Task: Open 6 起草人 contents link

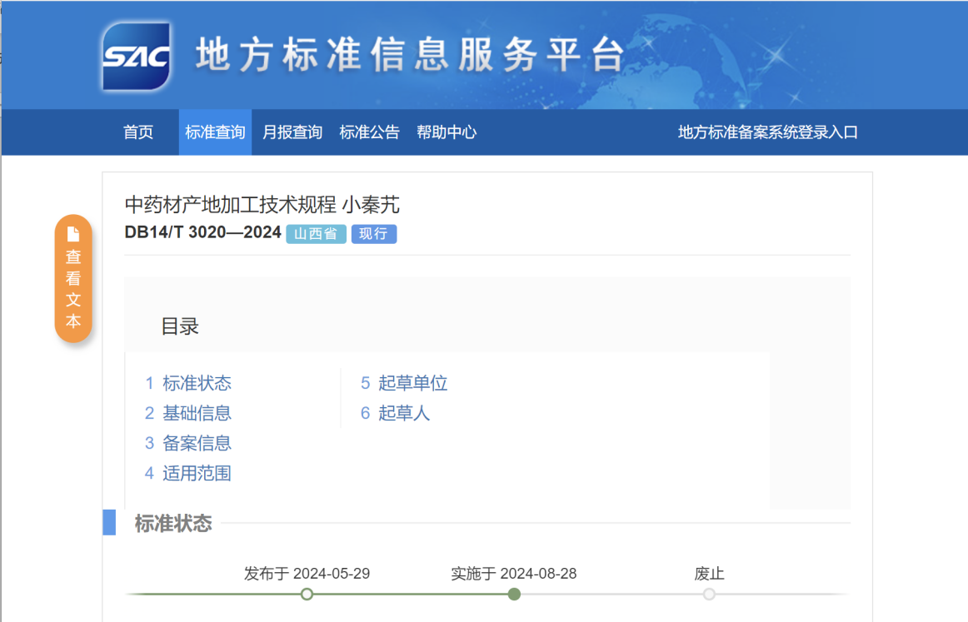Action: 396,413
